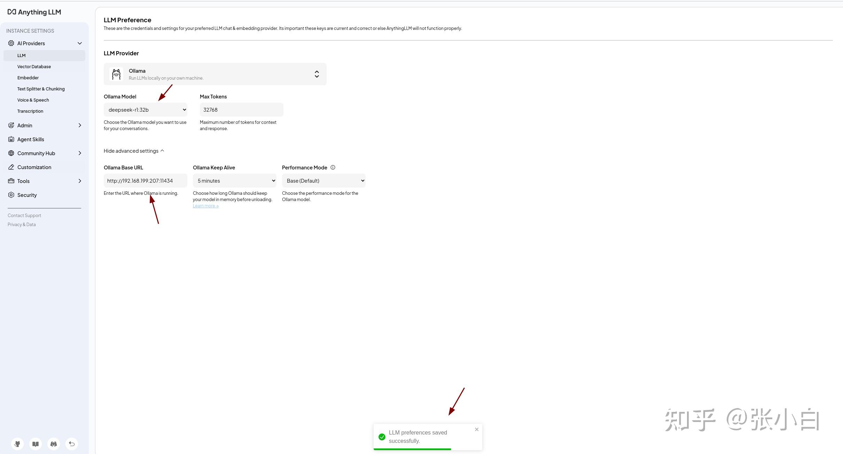
Task: Open Voice & Speech settings
Action: tap(33, 100)
